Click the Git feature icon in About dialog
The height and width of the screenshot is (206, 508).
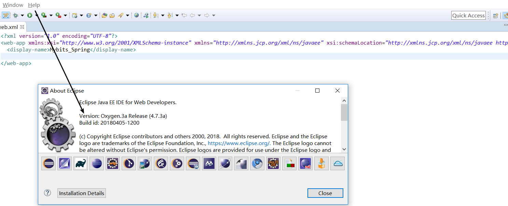(x=128, y=163)
